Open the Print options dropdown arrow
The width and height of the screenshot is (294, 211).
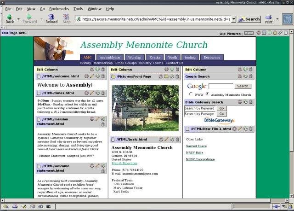277,19
